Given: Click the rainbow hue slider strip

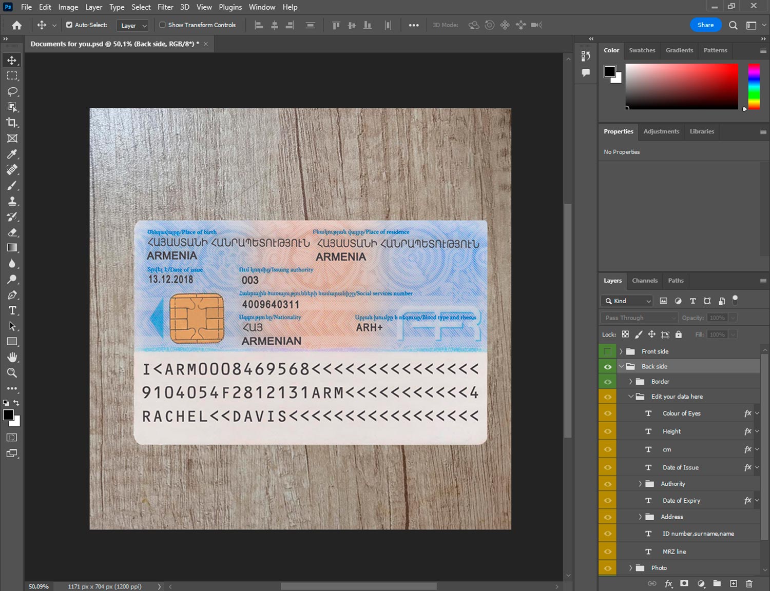Looking at the screenshot, I should pyautogui.click(x=754, y=86).
